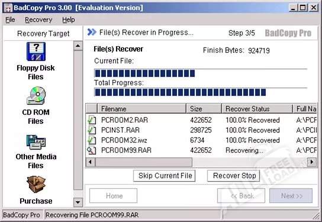Click the Skip Current File button
The height and width of the screenshot is (222, 322).
[x=165, y=176]
